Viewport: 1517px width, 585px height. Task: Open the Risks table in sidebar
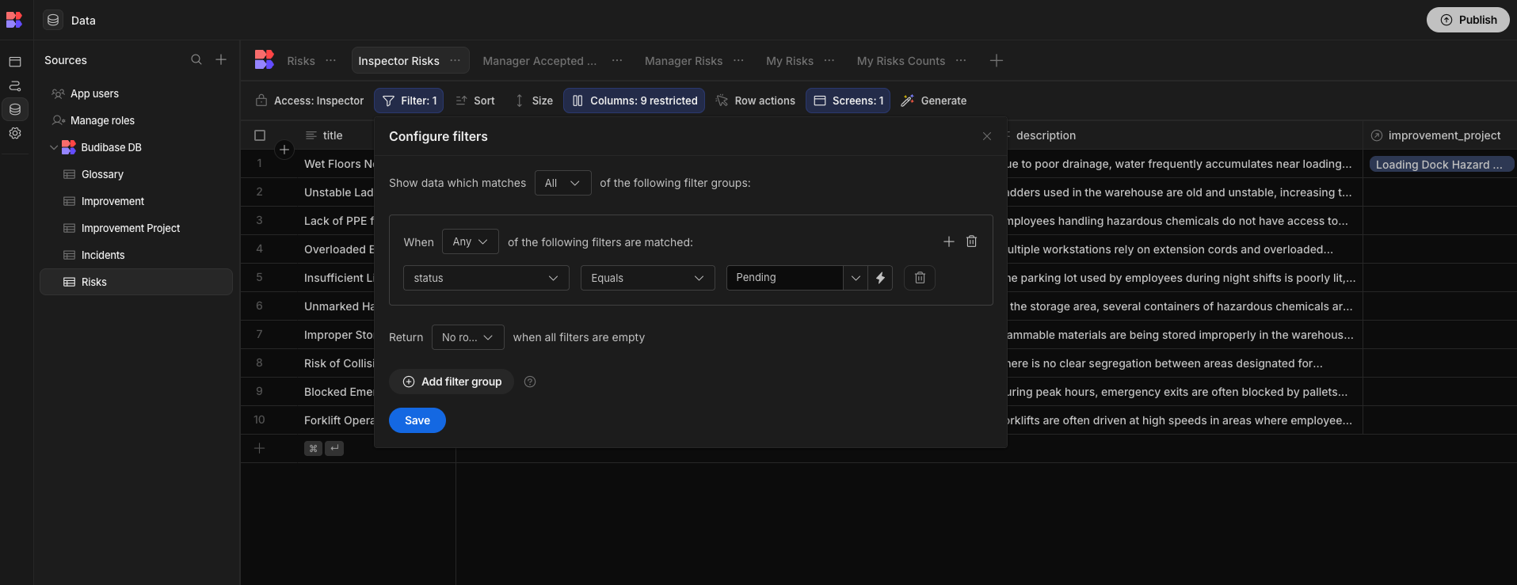coord(136,282)
